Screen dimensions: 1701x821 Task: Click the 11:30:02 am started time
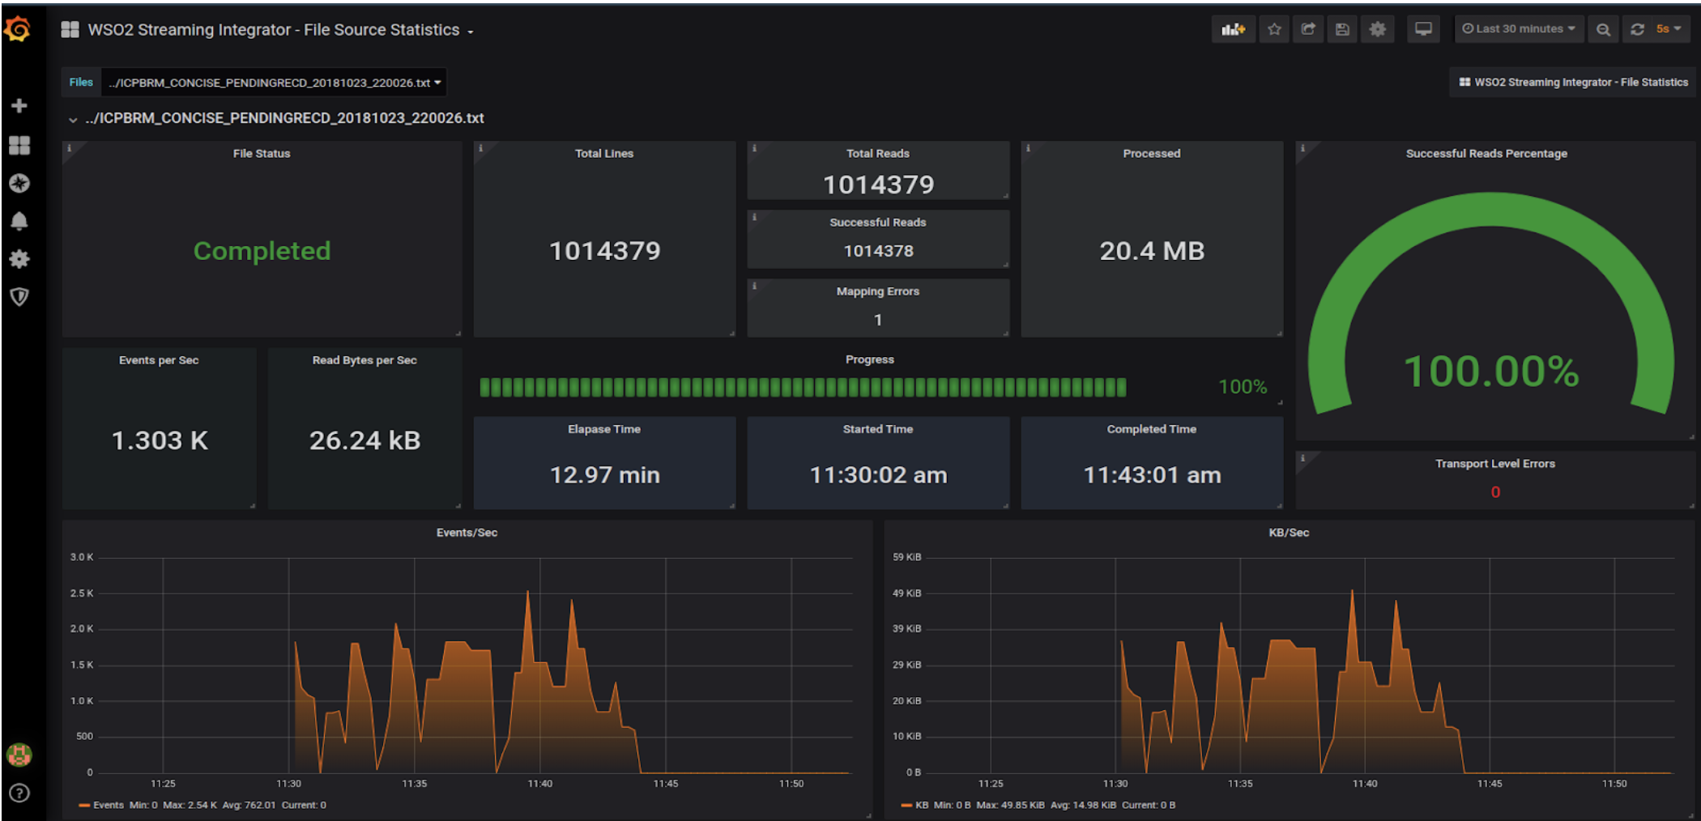[878, 475]
